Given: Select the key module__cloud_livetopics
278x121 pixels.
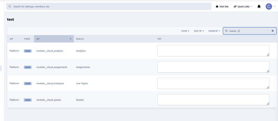Looking at the screenshot, I should pos(50,83).
